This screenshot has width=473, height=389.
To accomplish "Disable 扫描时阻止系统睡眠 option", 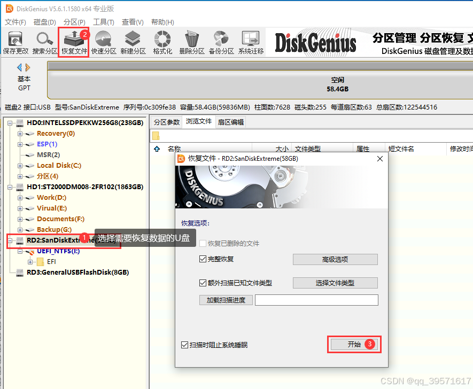I will (185, 345).
